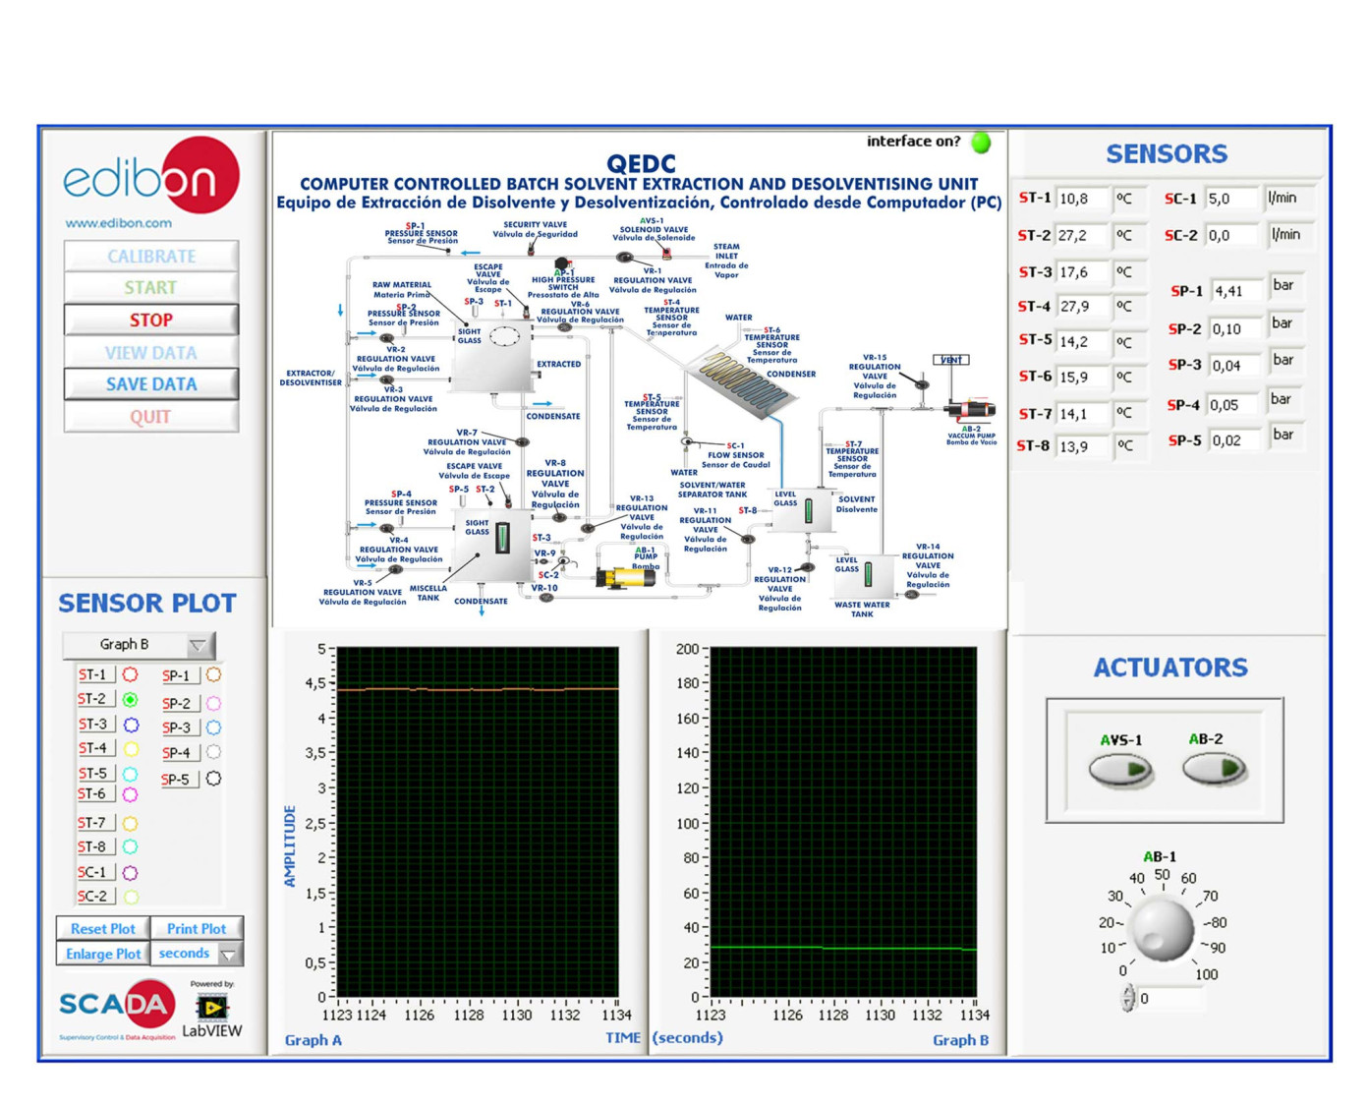Click the Reset Plot button
The width and height of the screenshot is (1369, 1106).
coord(103,928)
